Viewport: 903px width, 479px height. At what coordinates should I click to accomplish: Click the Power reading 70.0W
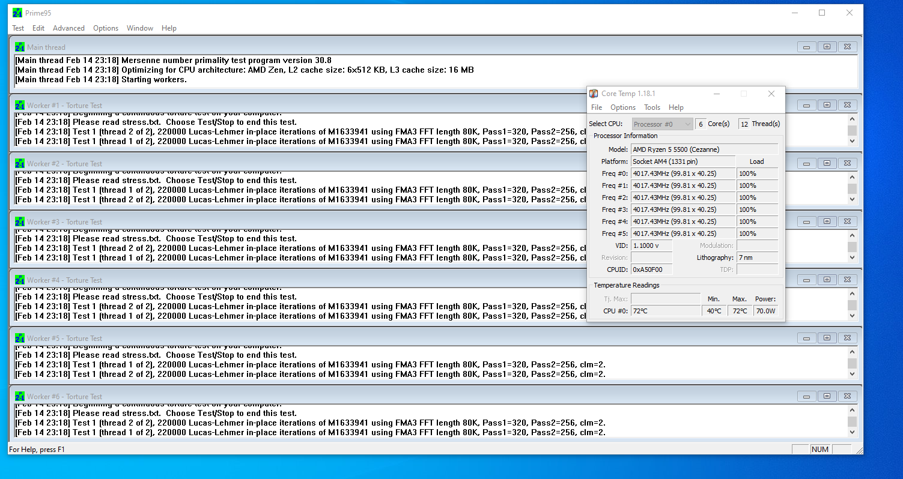765,311
